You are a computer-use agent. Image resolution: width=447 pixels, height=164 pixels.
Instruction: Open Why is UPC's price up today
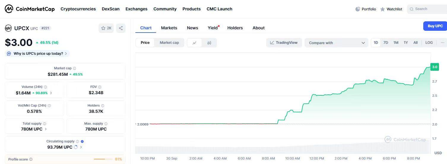(37, 54)
